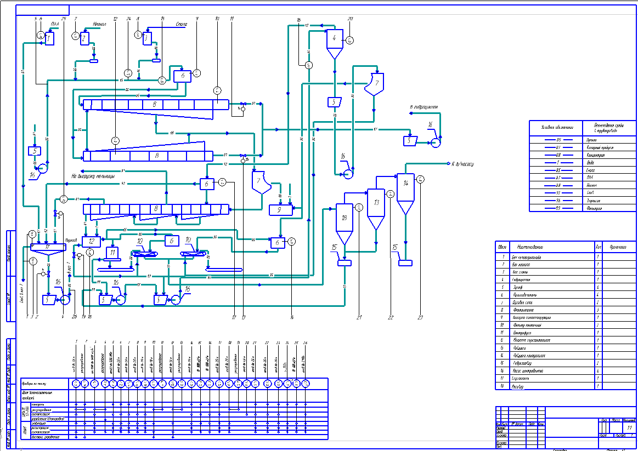The image size is (638, 451).
Task: Select 'Центрифуга' row name in equipment table
Action: tap(522, 333)
